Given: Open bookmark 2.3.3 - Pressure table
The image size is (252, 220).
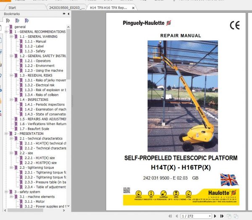Looking at the screenshot, I should coord(45,182).
